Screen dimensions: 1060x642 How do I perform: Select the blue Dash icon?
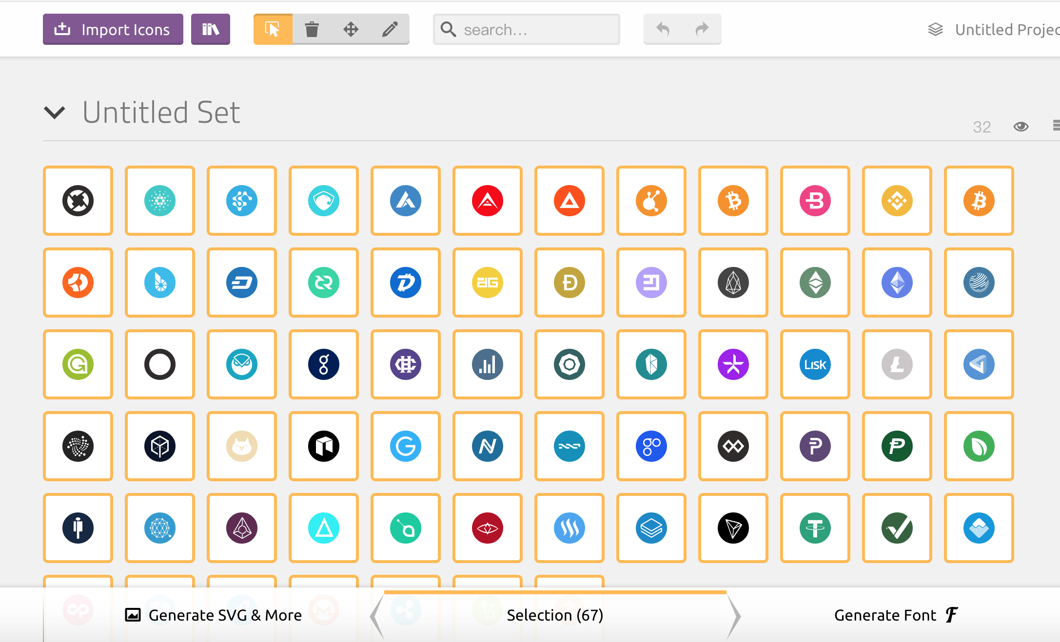point(242,283)
